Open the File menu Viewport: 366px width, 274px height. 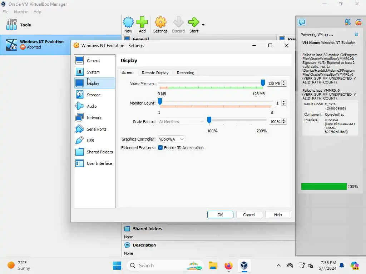coord(5,12)
